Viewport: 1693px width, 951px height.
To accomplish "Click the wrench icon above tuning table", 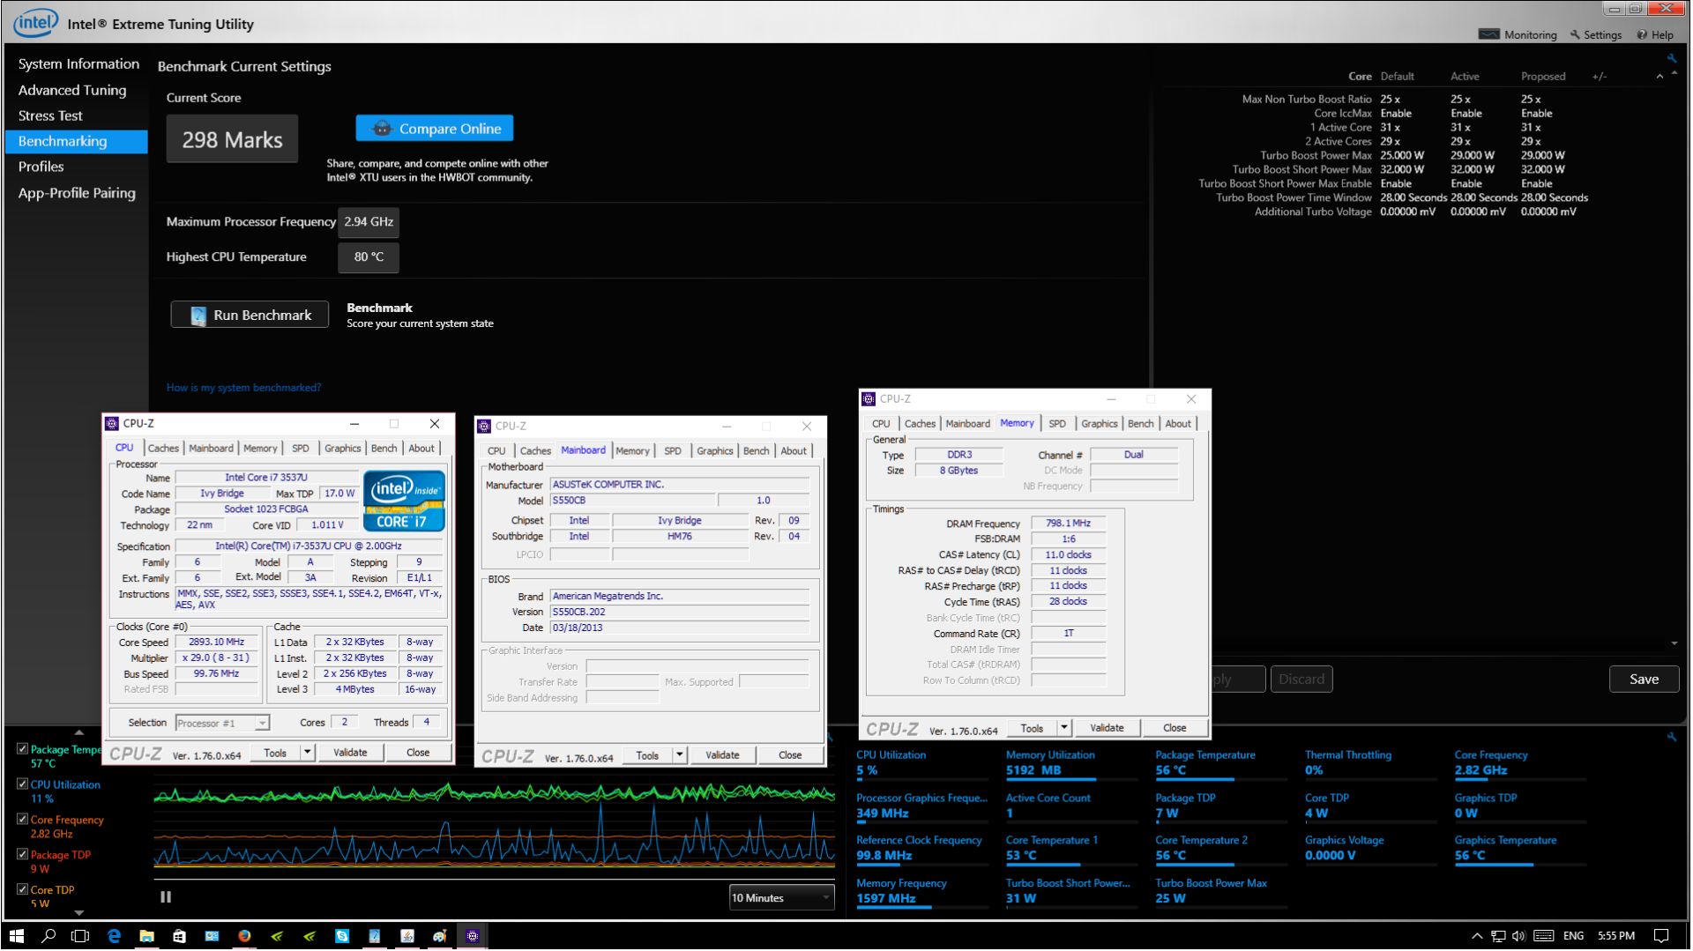I will (x=1671, y=58).
